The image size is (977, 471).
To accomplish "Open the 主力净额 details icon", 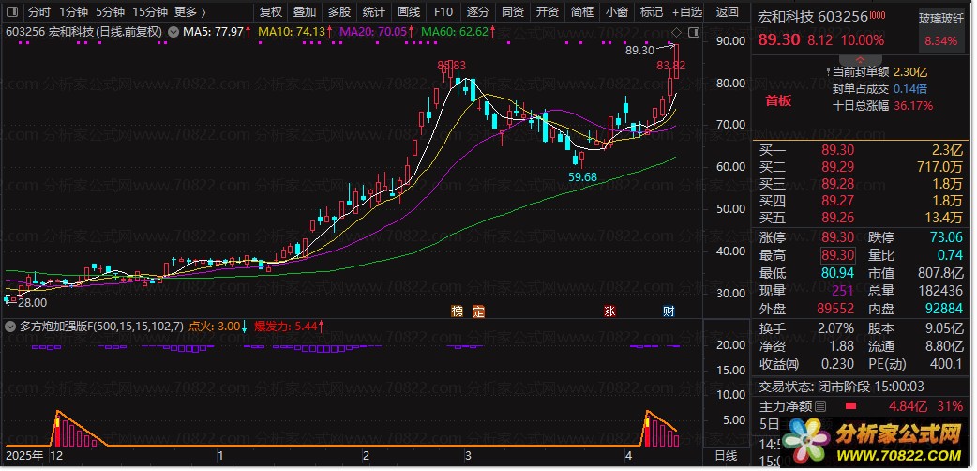I will [x=820, y=407].
